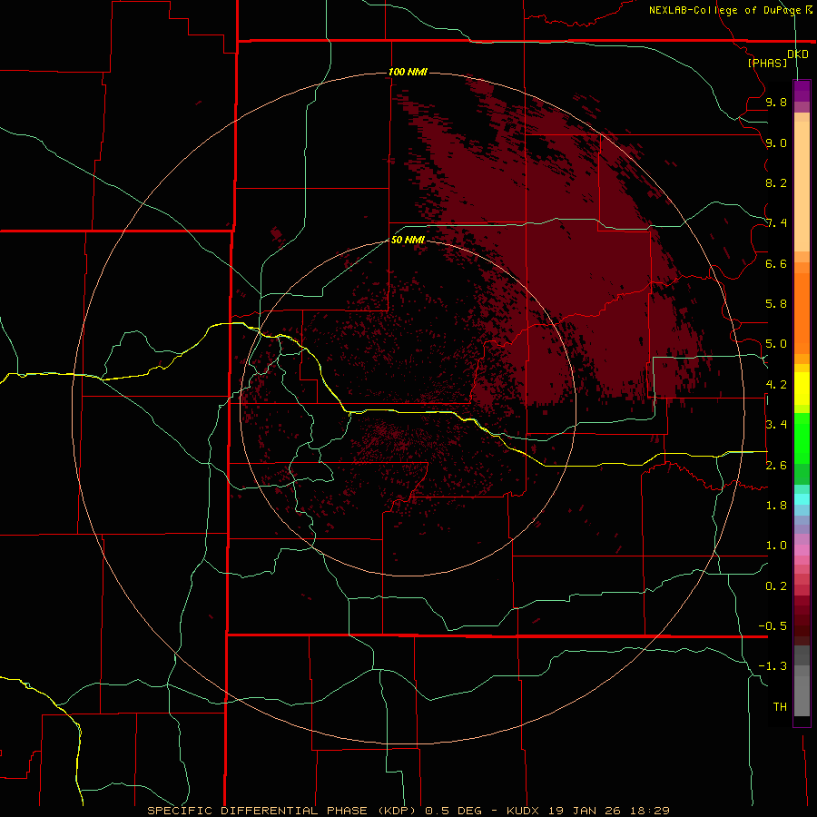Click the 6.6 value on the color scale
The height and width of the screenshot is (817, 817).
coord(776,263)
